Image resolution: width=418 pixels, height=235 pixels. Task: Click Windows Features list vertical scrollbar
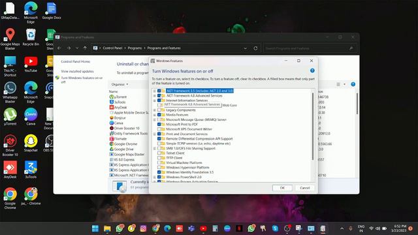(x=312, y=127)
